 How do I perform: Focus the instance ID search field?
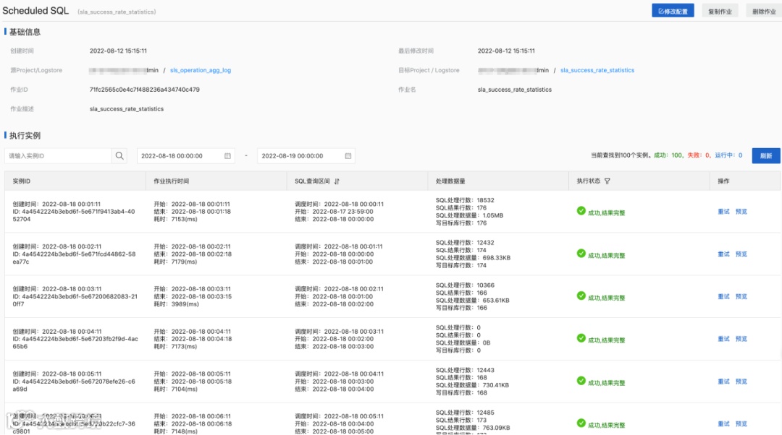pos(58,156)
